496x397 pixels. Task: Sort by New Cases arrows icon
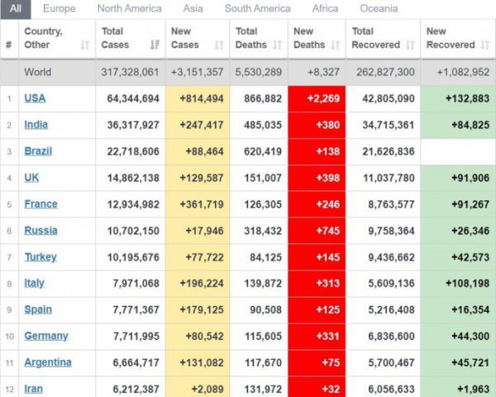tap(219, 45)
